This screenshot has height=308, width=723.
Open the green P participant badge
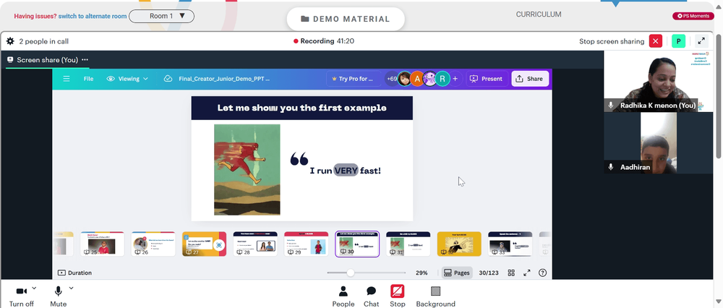tap(678, 41)
